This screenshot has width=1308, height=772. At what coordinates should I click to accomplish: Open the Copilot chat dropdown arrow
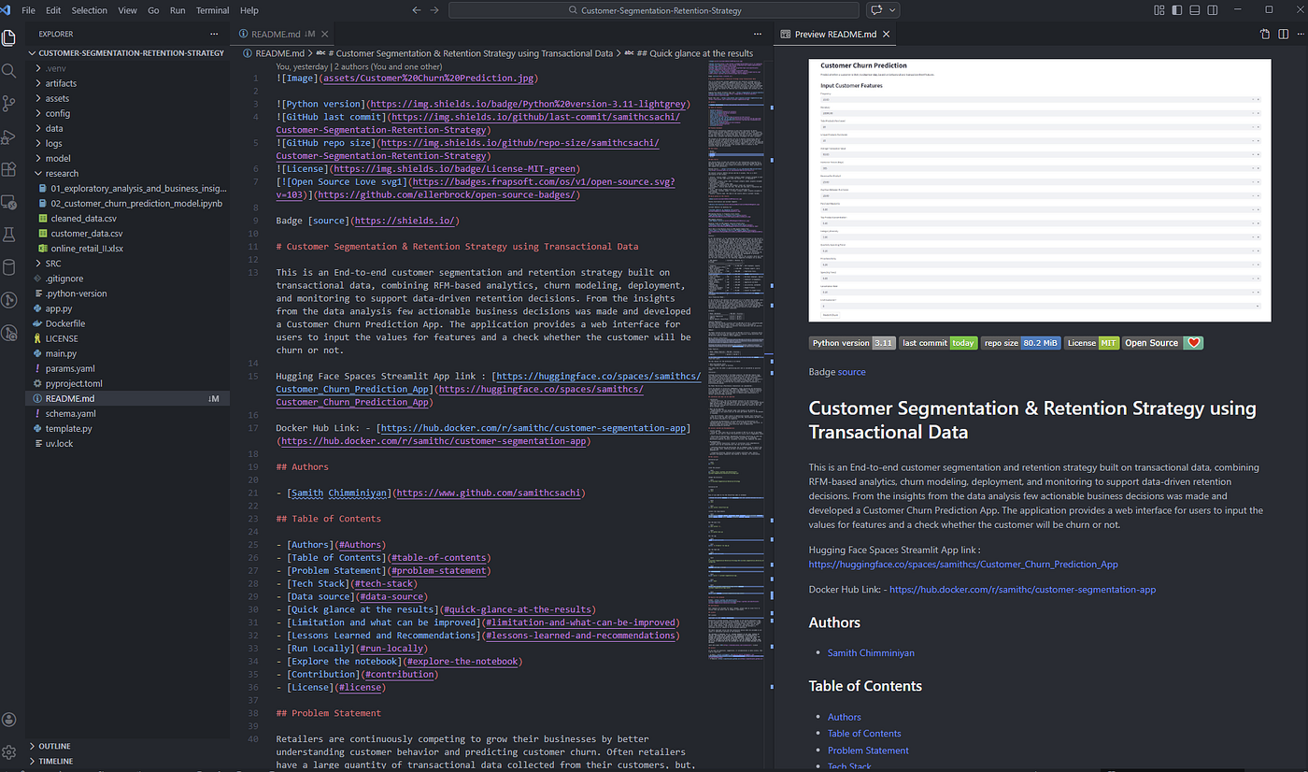coord(893,10)
